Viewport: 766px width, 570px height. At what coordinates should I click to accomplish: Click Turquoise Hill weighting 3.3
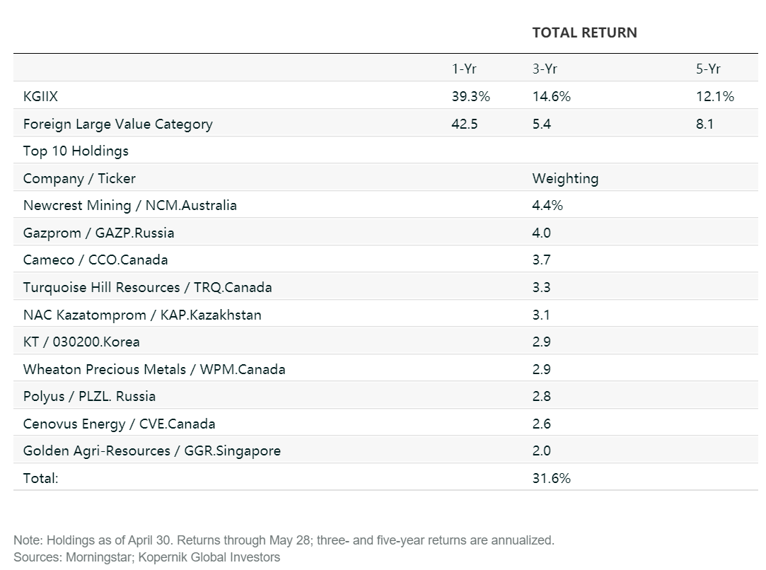[541, 287]
